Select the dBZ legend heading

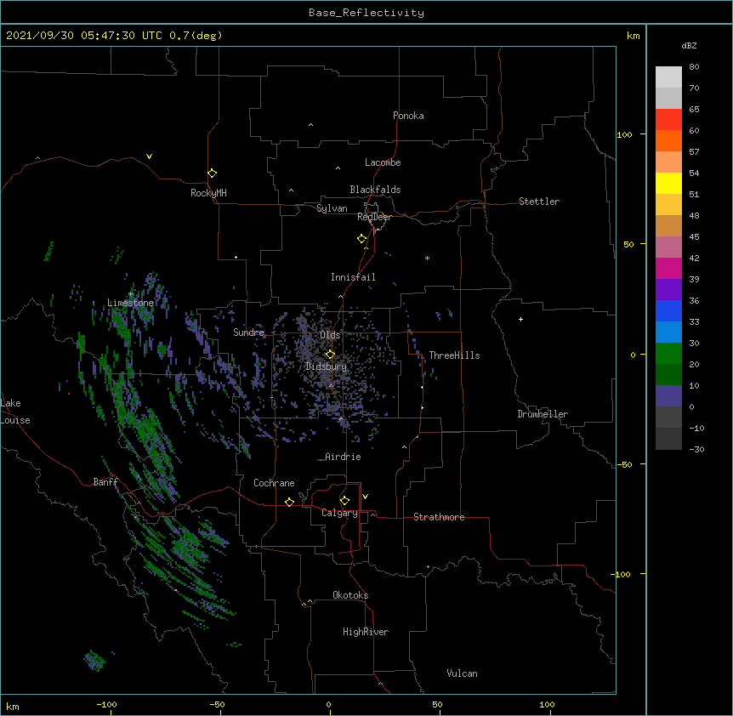click(x=689, y=45)
